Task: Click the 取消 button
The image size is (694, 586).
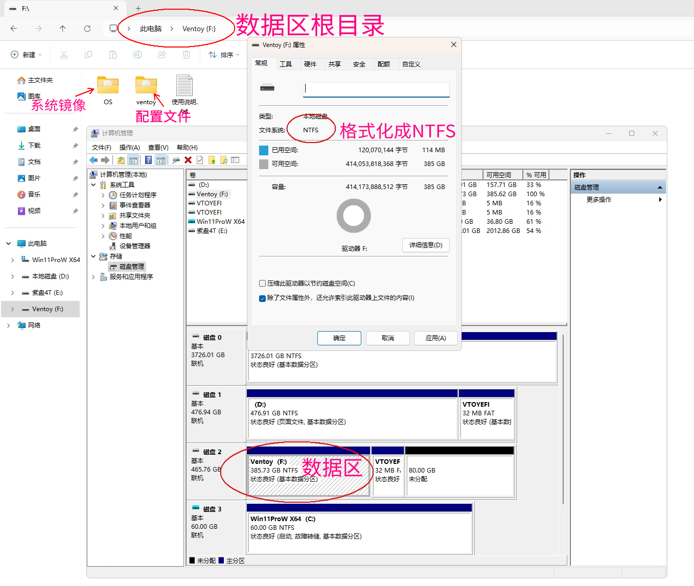Action: pos(388,338)
